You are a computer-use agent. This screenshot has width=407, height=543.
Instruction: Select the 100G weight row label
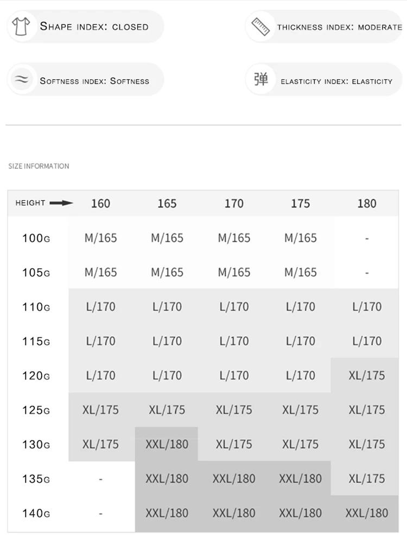tap(36, 238)
